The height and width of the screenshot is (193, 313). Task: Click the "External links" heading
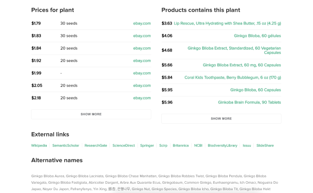50,134
